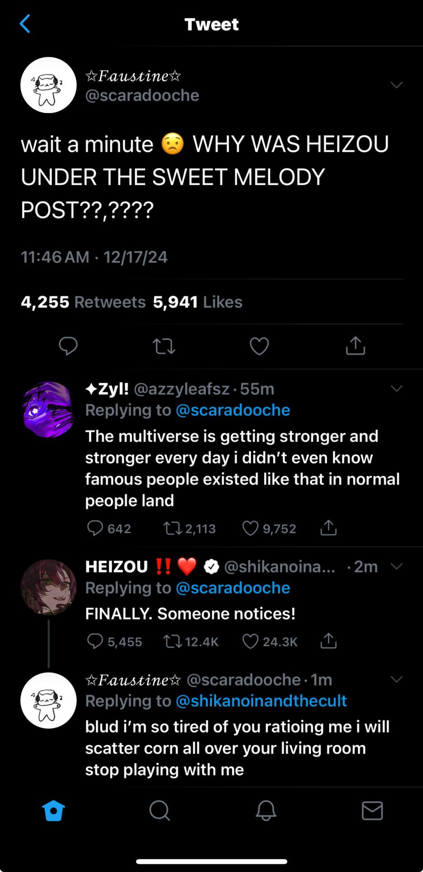View the 4,255 Retweets list
The width and height of the screenshot is (423, 872).
[x=84, y=302]
